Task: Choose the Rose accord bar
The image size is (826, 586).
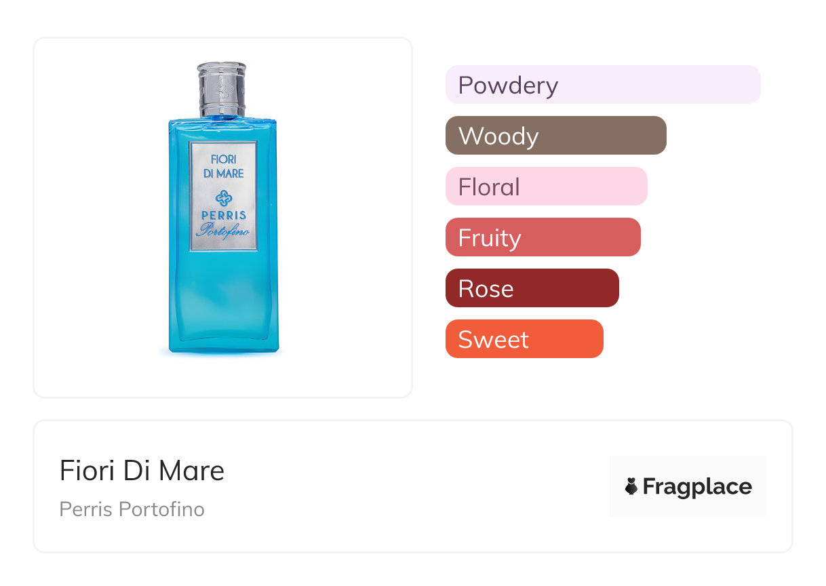Action: coord(532,288)
